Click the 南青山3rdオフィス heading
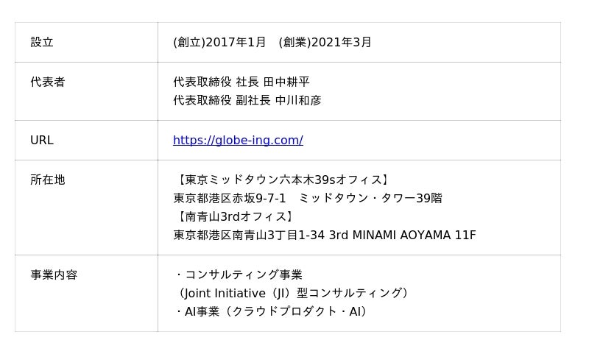 point(236,217)
